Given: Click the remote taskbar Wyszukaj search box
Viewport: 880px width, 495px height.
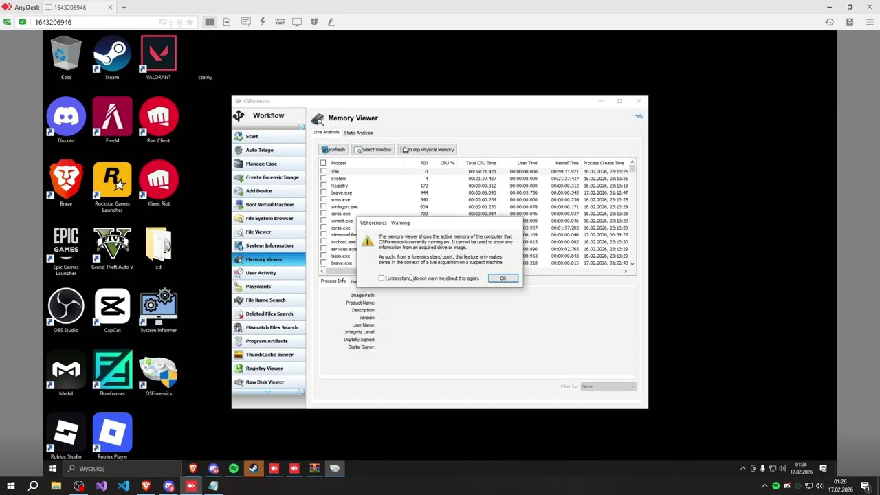Looking at the screenshot, I should tap(122, 469).
